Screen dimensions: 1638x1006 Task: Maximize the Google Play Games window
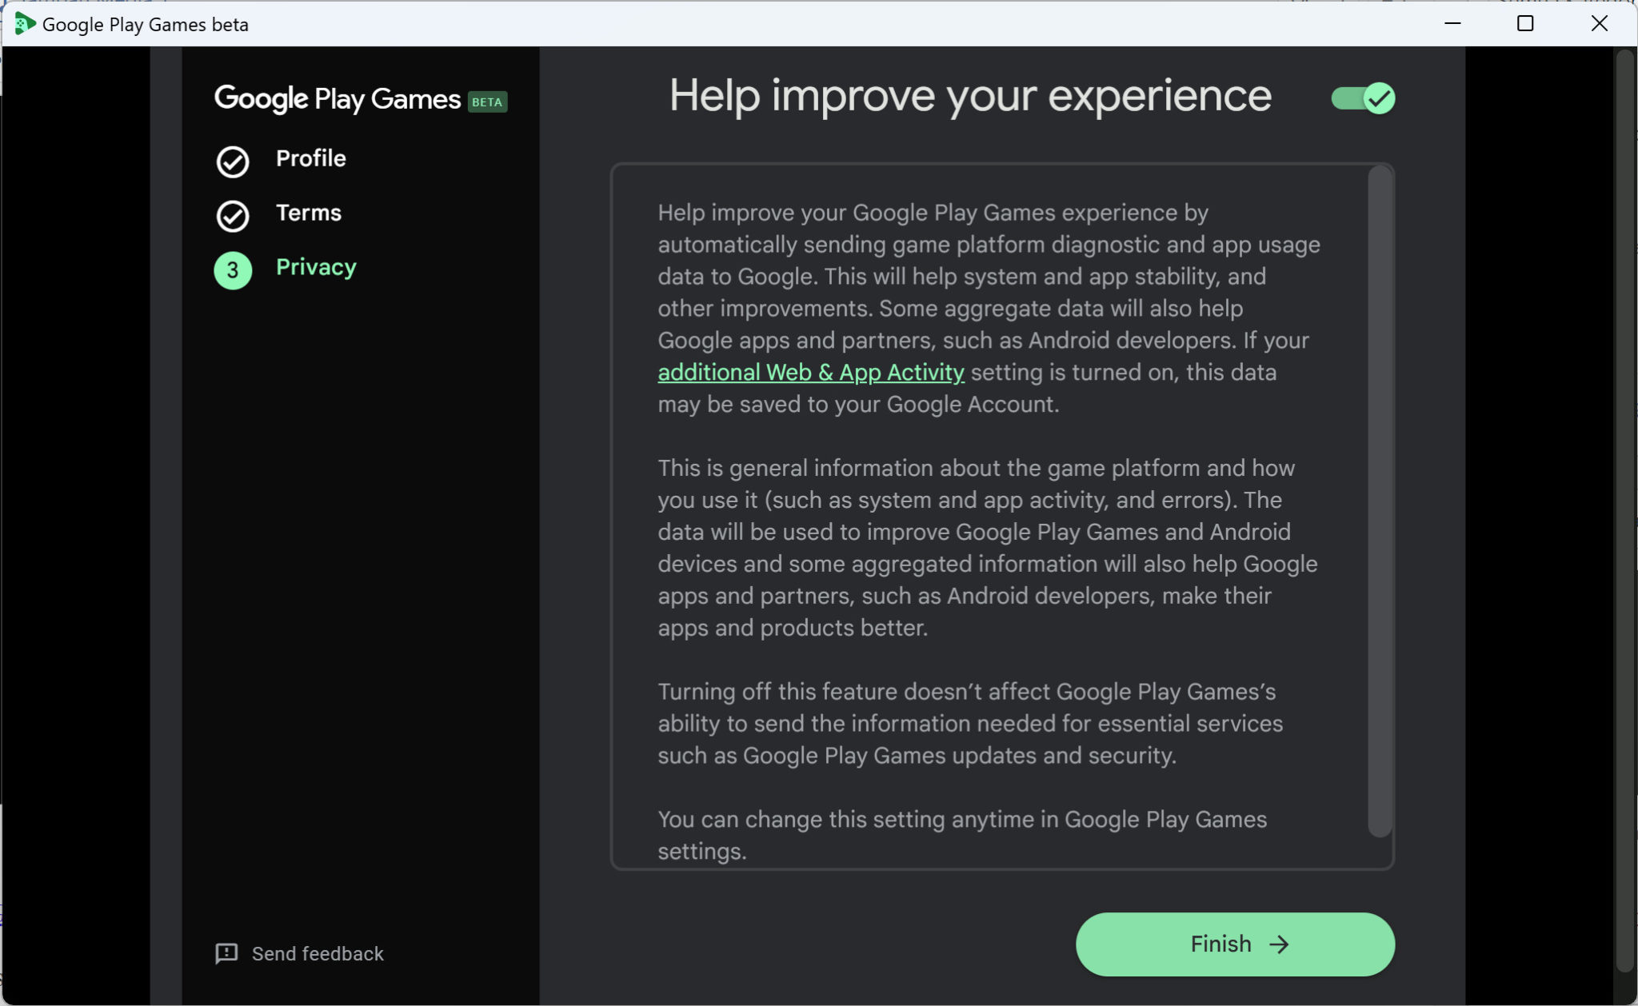[1525, 24]
